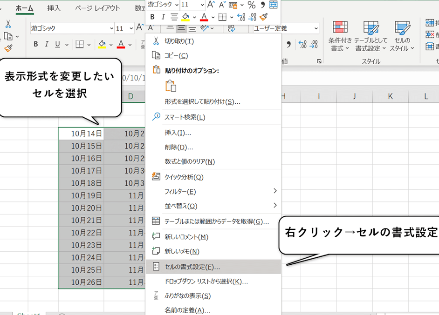Toggle italic formatting with the I button
439x315 pixels.
click(x=47, y=44)
